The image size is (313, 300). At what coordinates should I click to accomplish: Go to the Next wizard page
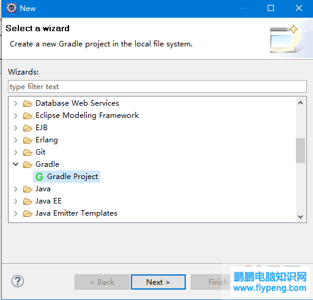[x=158, y=282]
